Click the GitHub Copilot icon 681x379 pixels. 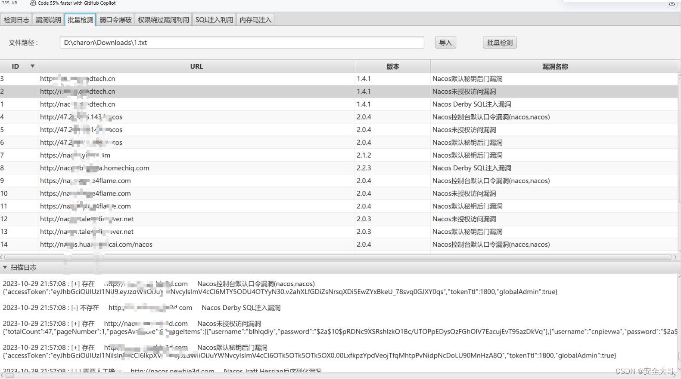[x=33, y=3]
